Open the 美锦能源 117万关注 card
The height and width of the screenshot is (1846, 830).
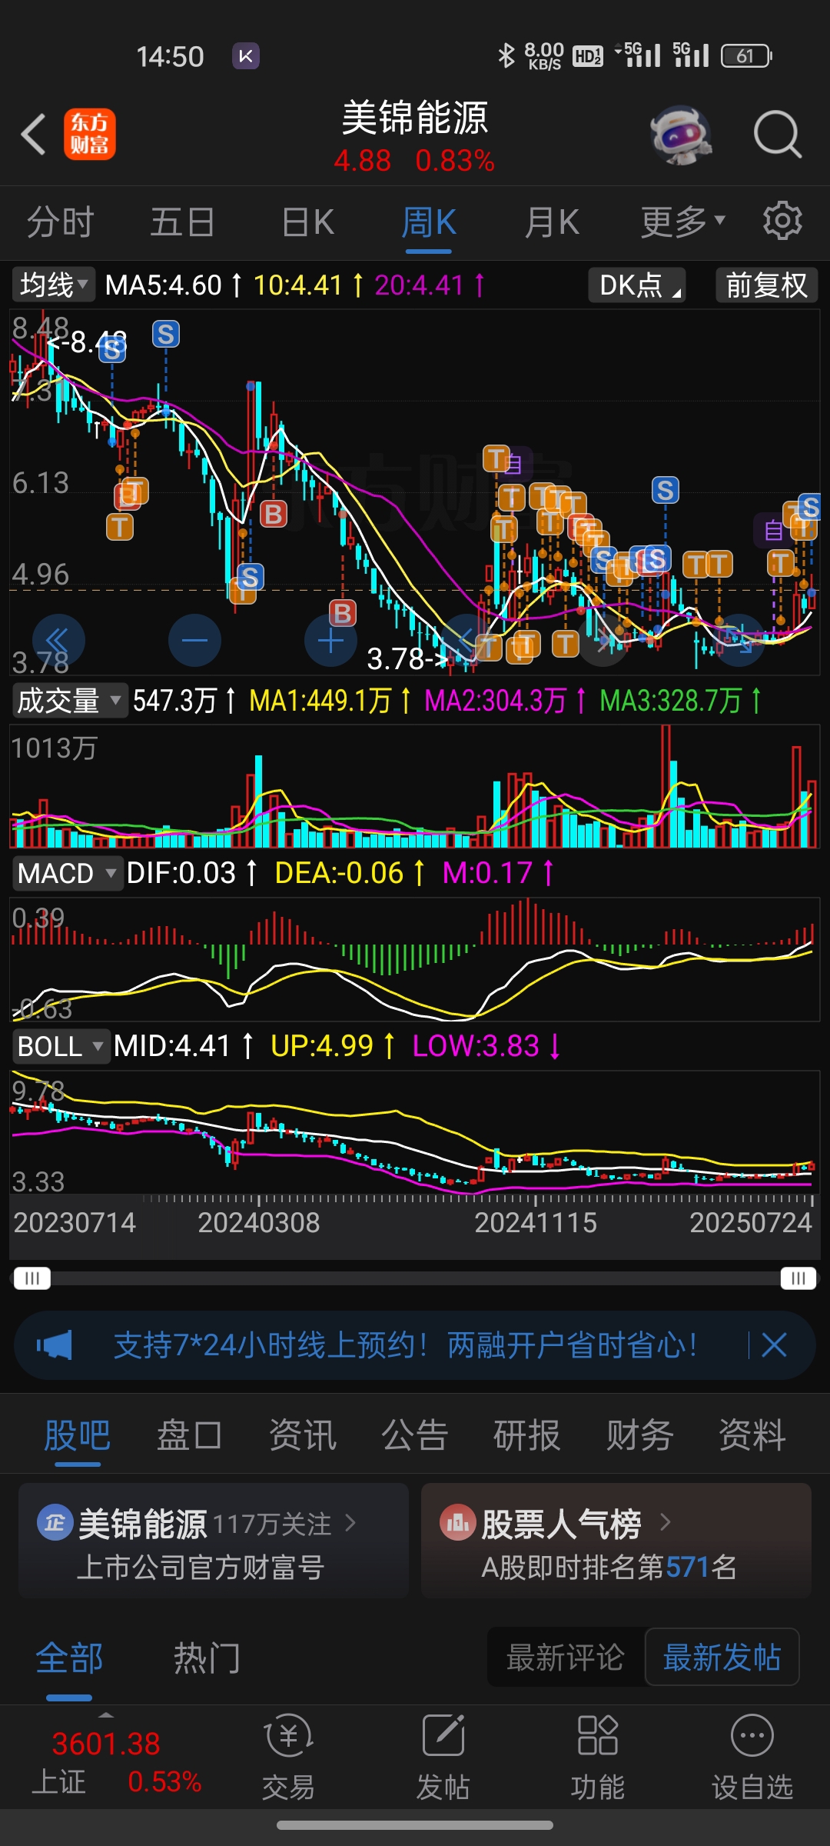[x=214, y=1541]
